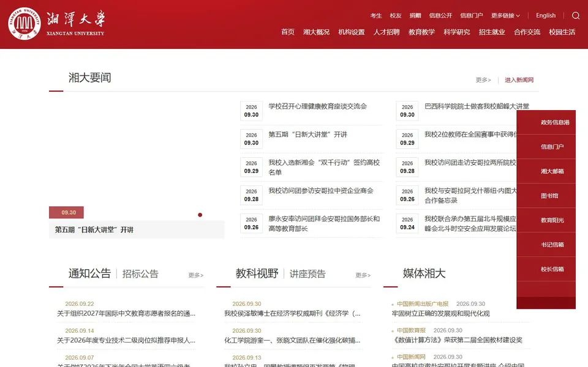Open the 湘大概况 menu
The width and height of the screenshot is (588, 367).
point(316,32)
